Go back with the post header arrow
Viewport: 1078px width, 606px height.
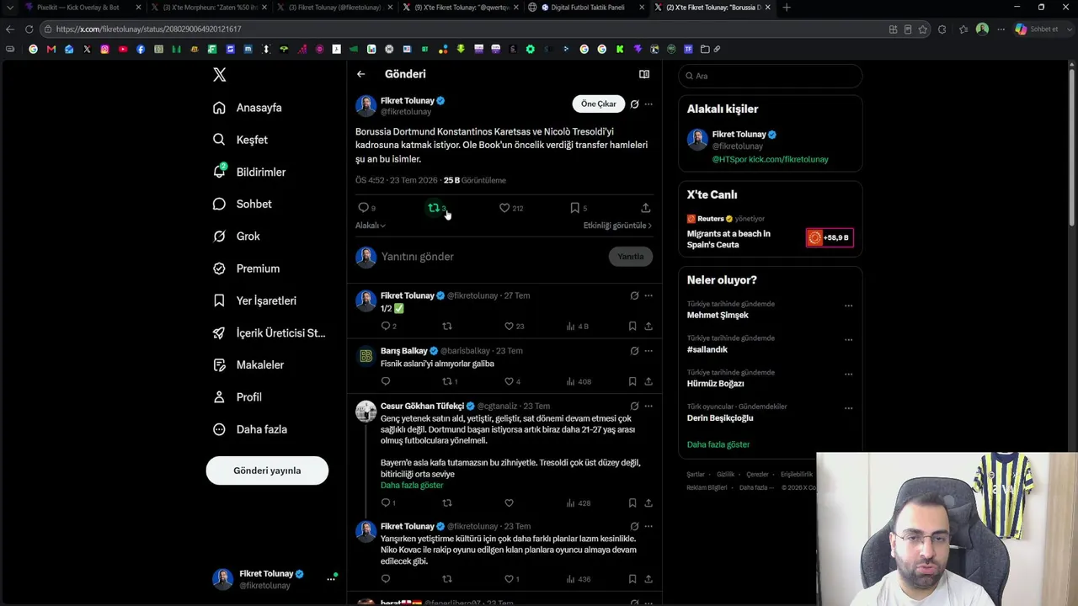(x=360, y=74)
